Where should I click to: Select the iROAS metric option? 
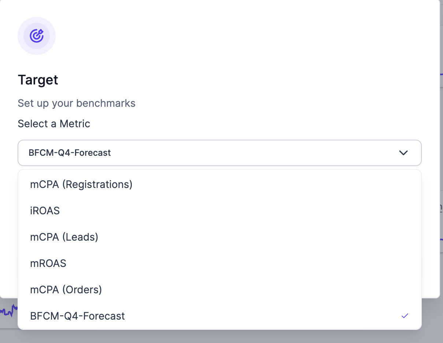[x=45, y=211]
